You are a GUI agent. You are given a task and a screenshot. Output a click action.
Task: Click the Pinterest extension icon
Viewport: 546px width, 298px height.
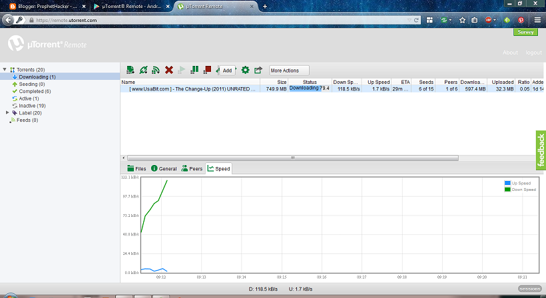tap(521, 20)
